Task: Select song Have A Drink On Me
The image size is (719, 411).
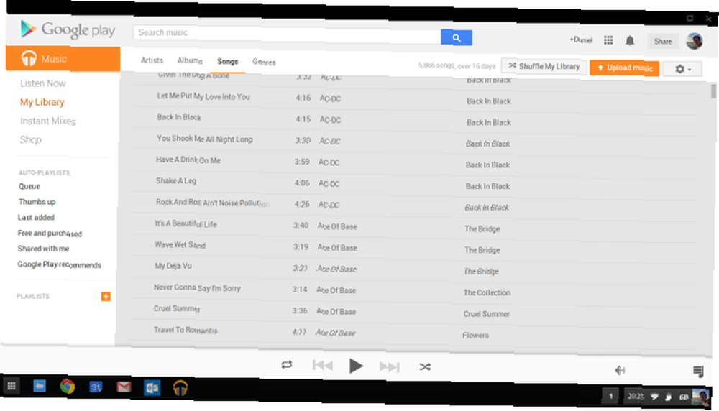Action: (x=188, y=160)
